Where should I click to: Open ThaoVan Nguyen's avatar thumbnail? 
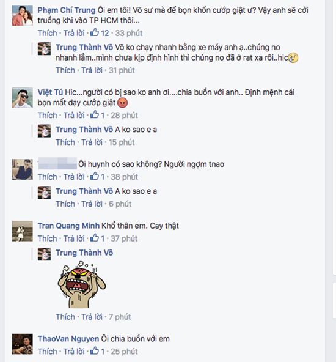tap(23, 344)
